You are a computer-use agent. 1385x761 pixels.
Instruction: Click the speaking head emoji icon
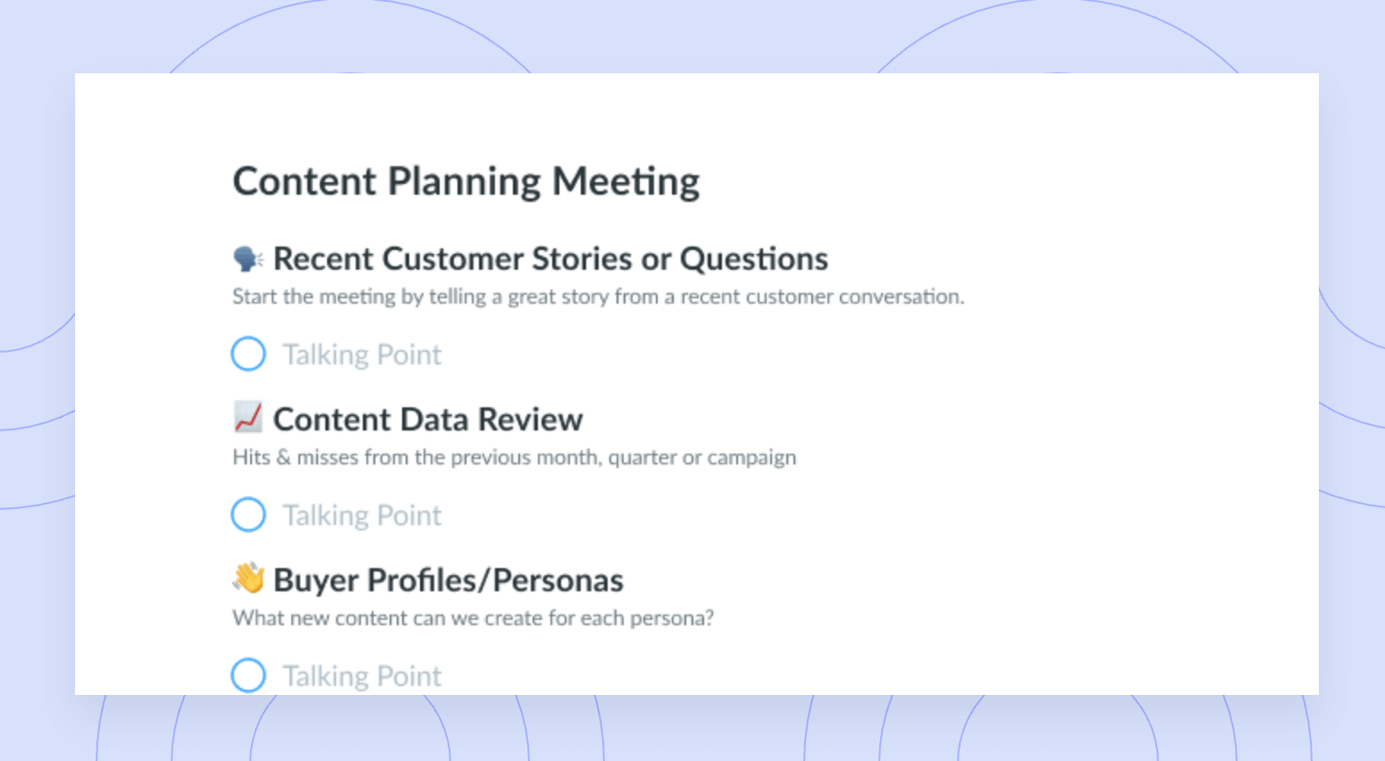248,259
